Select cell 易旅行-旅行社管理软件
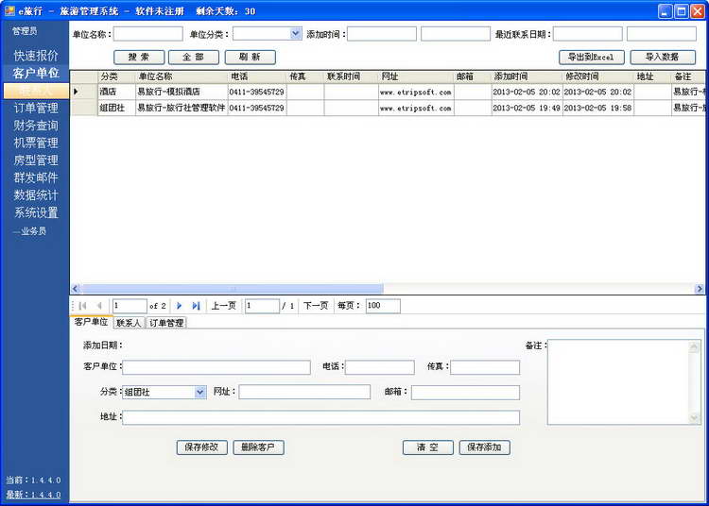Image resolution: width=709 pixels, height=506 pixels. point(182,108)
